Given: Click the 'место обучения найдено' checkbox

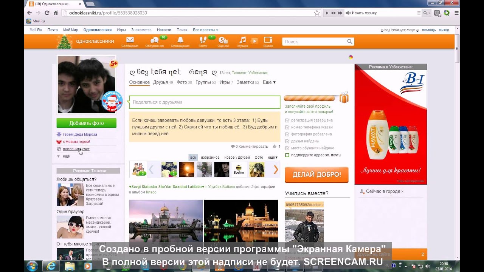Looking at the screenshot, I should pyautogui.click(x=287, y=148).
